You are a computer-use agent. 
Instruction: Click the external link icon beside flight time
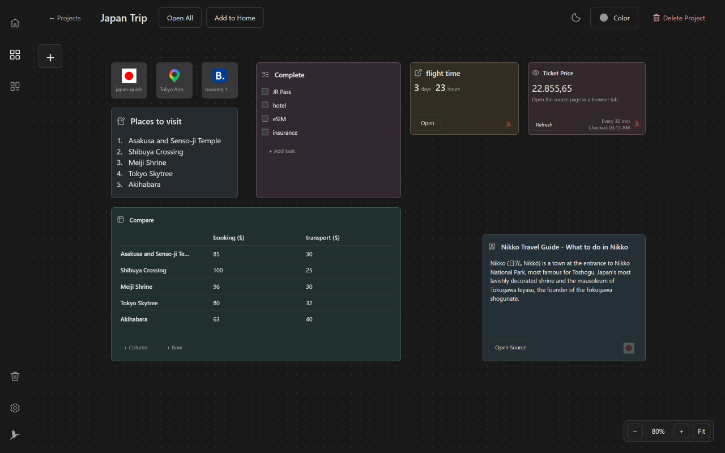pos(418,73)
